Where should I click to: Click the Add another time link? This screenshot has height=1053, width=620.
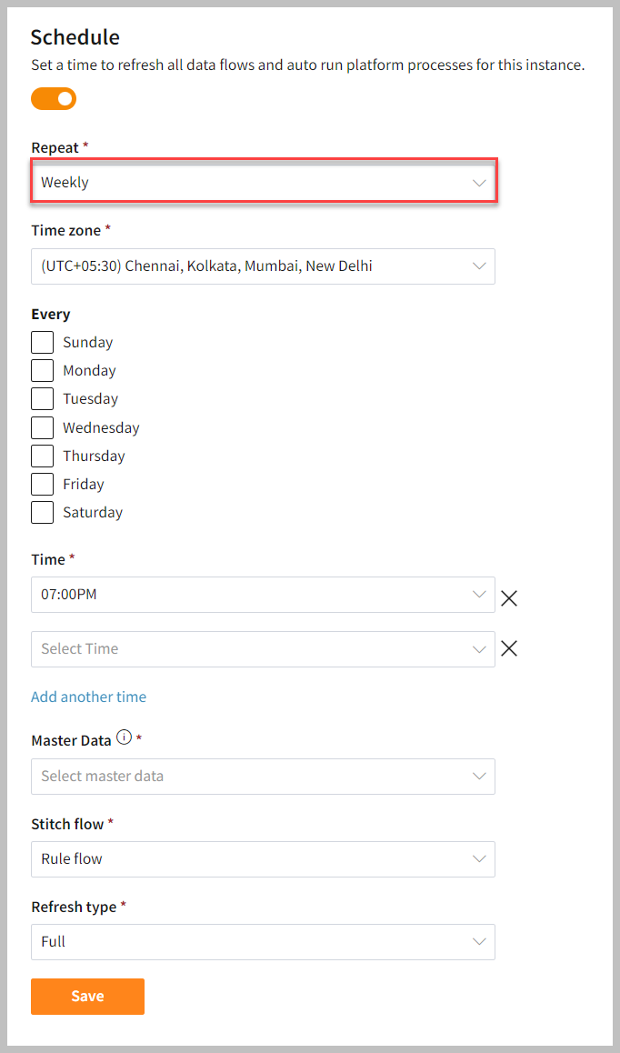[89, 697]
